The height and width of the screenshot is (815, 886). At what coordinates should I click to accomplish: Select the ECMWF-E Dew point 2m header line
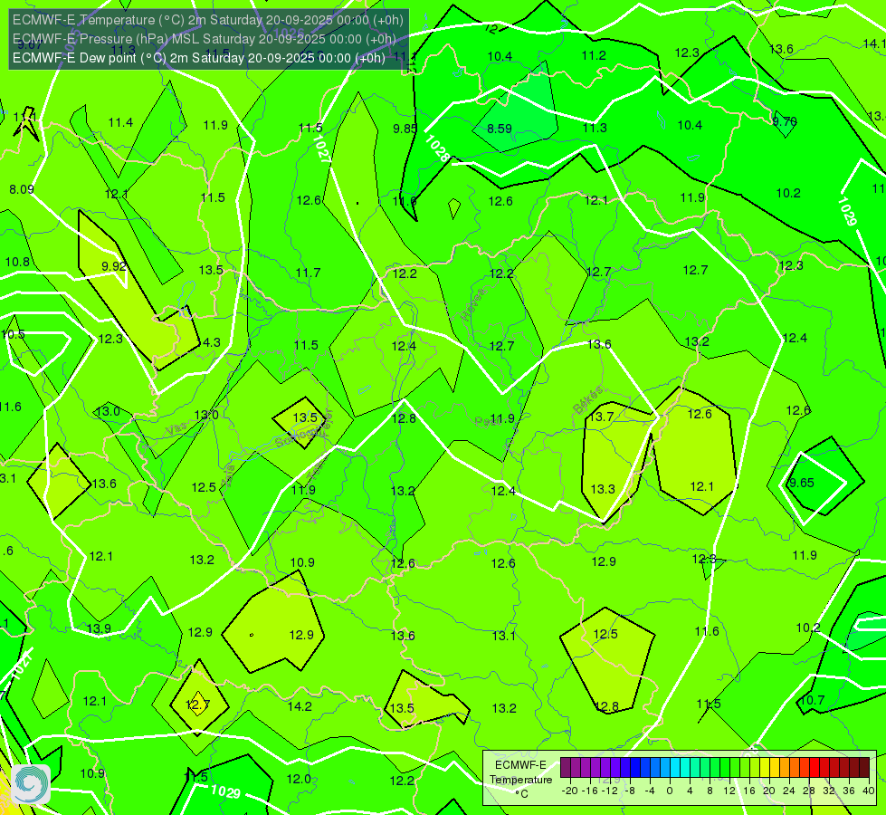click(x=199, y=58)
